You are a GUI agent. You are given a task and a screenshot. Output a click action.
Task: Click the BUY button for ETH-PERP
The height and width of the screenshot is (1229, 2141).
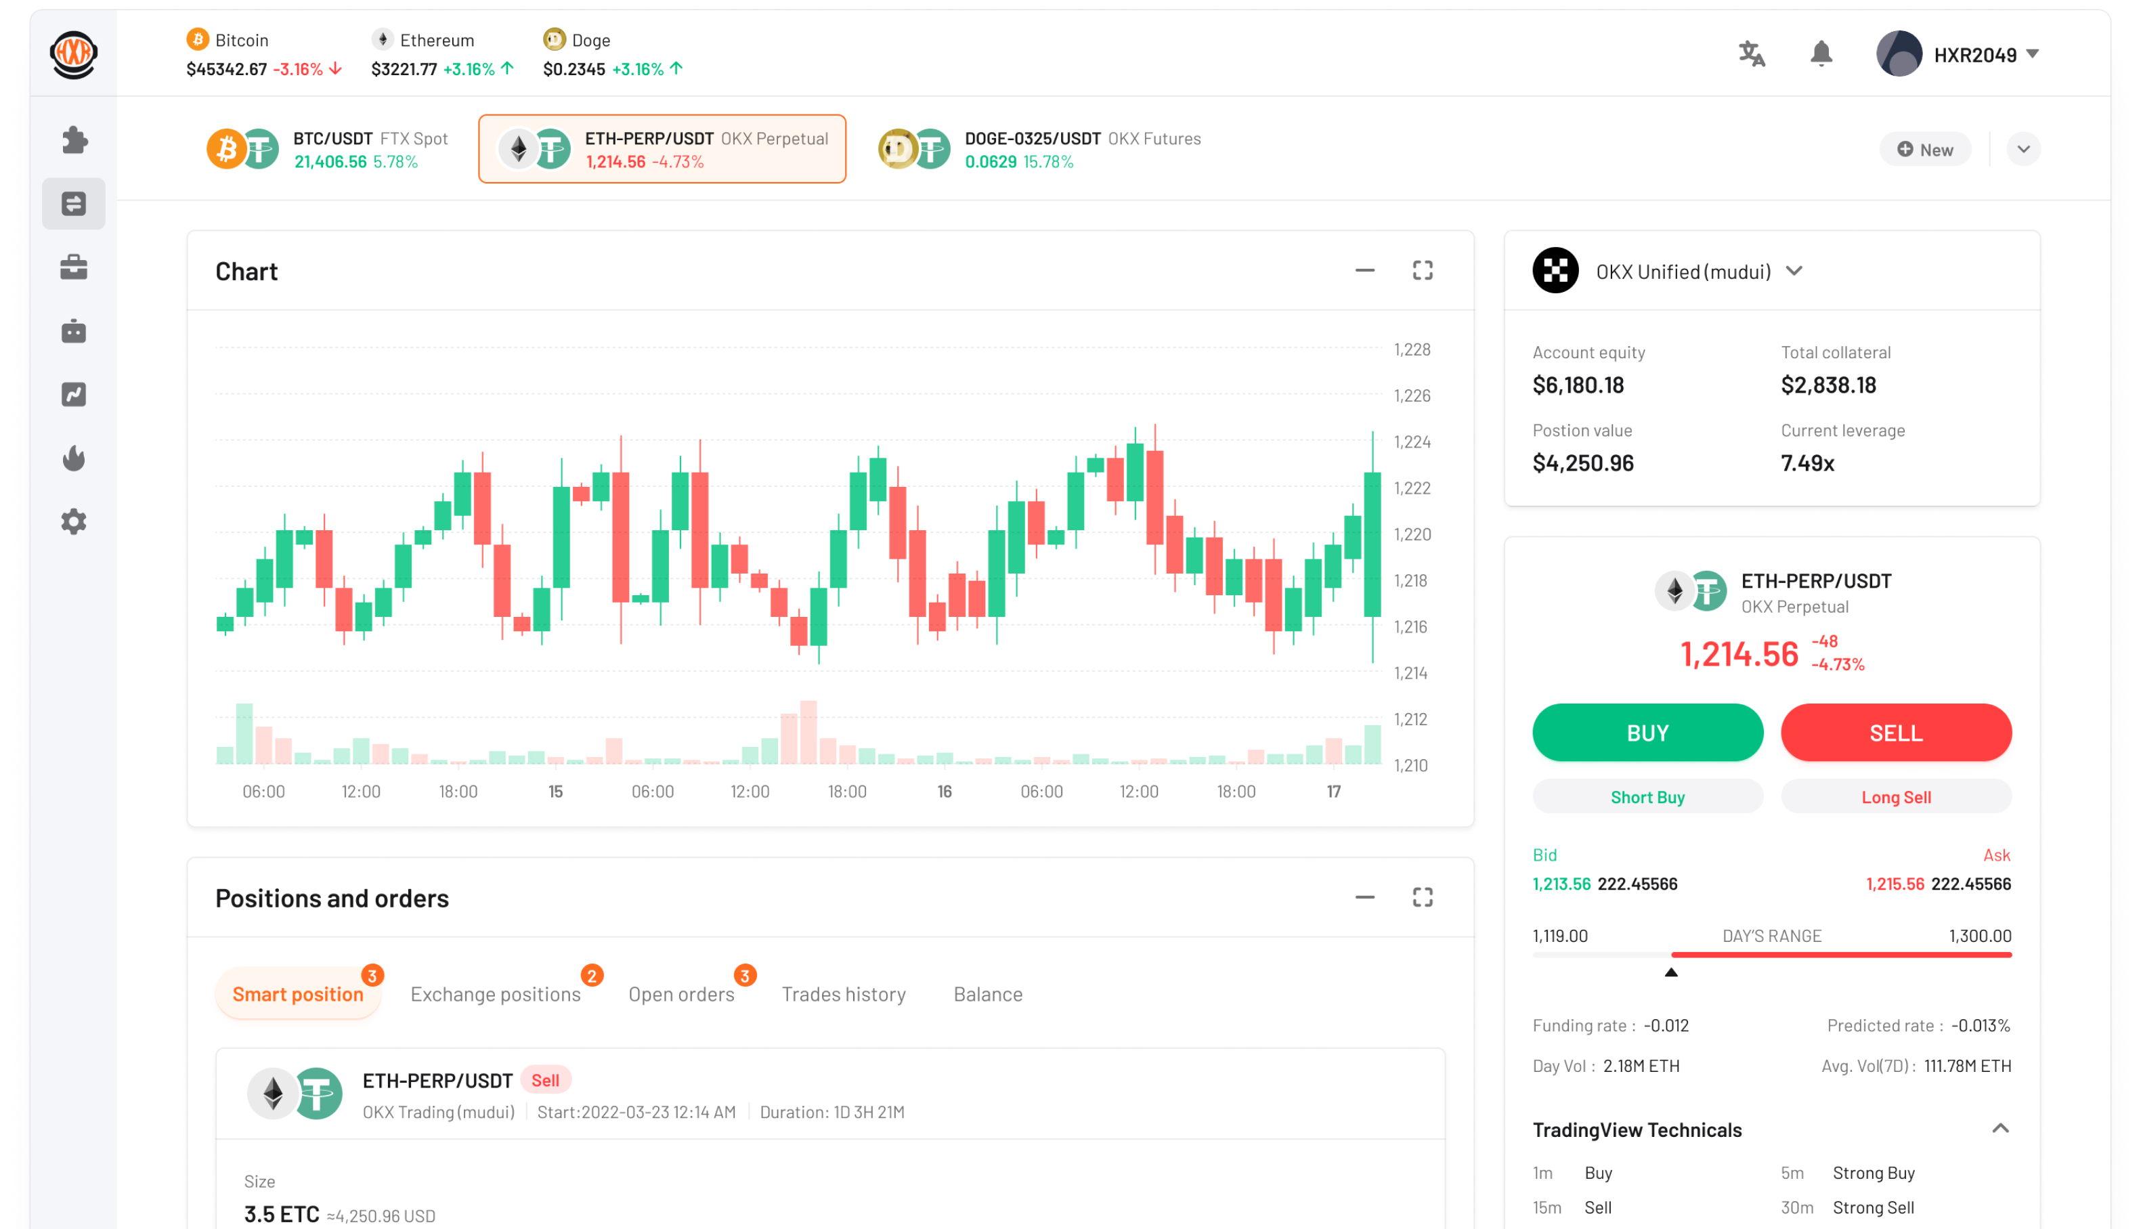click(x=1647, y=731)
